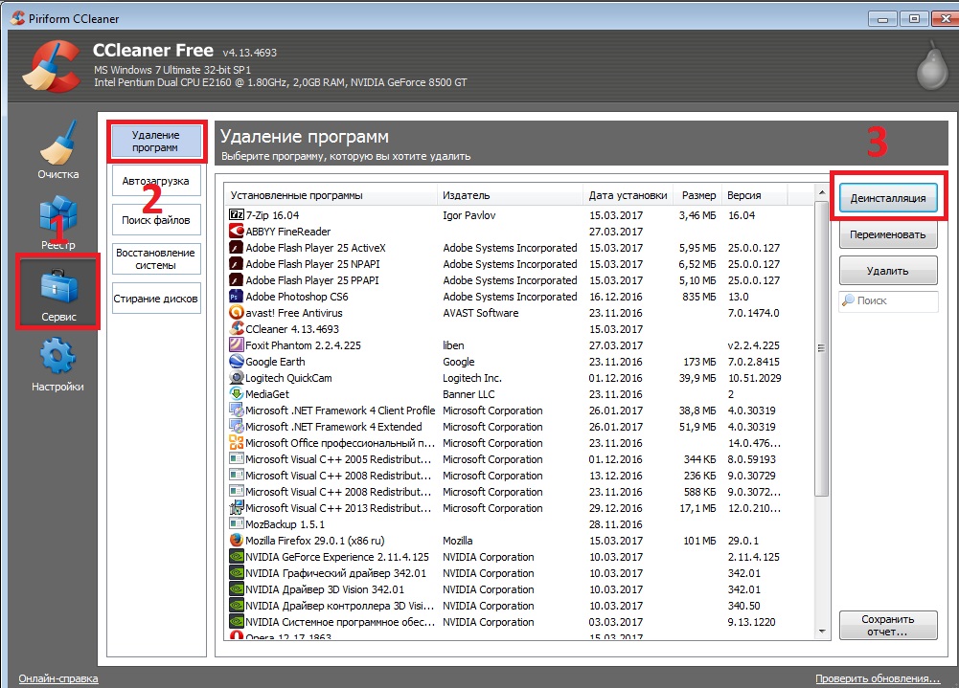Click the Переименовать button
Screen dimensions: 959x688
pos(888,234)
